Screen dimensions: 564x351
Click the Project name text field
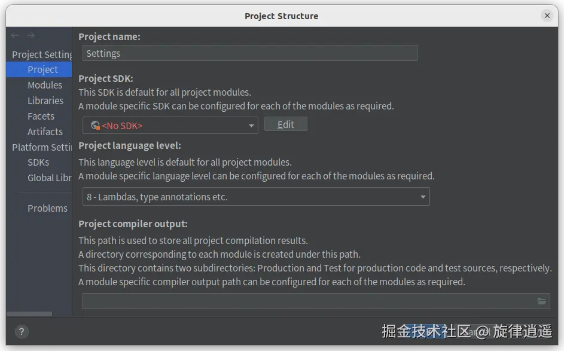[x=249, y=53]
